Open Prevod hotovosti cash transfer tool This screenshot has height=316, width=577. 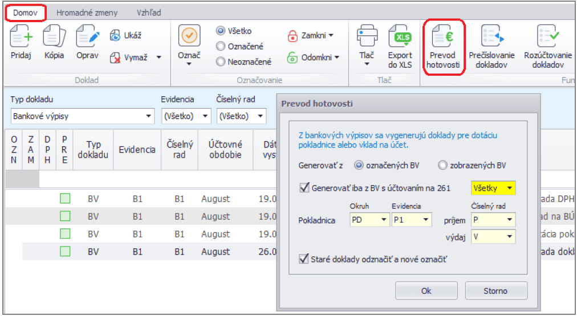click(x=445, y=47)
